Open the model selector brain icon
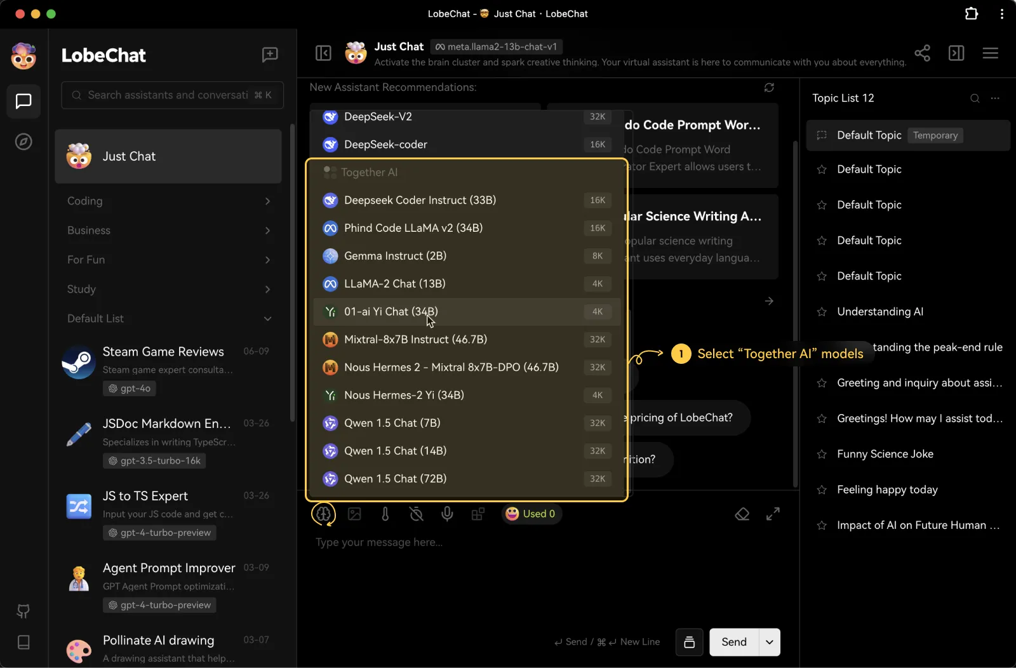Viewport: 1016px width, 668px height. pos(323,514)
